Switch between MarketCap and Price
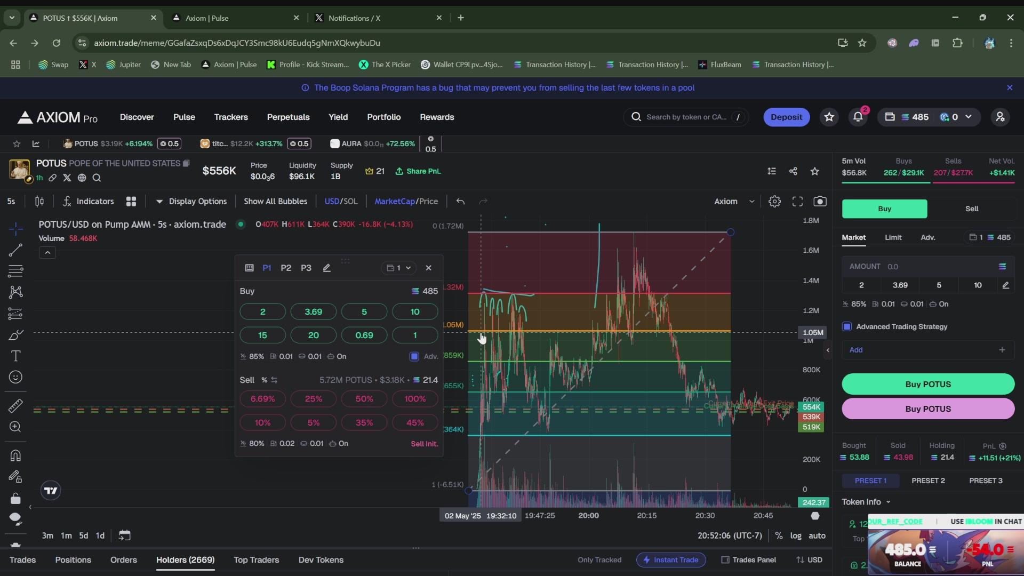 coord(406,201)
